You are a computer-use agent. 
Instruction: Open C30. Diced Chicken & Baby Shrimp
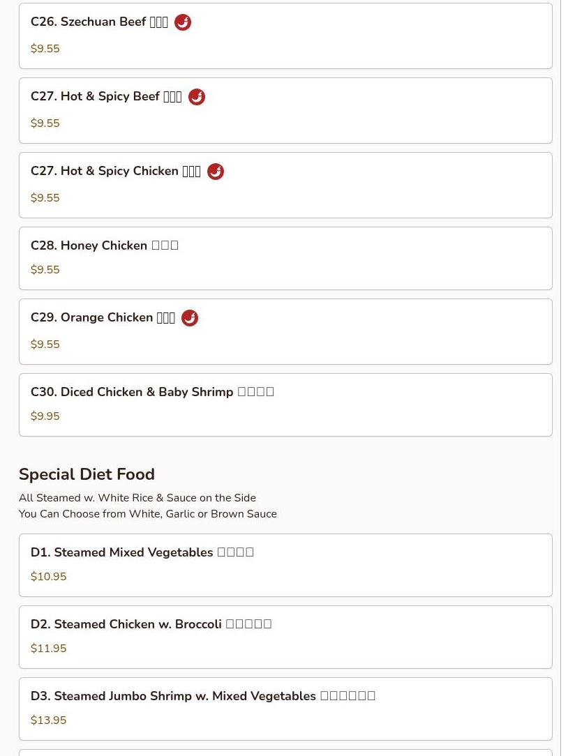(285, 405)
